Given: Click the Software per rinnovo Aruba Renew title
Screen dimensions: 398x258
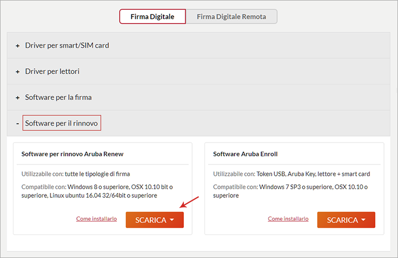Looking at the screenshot, I should (72, 154).
